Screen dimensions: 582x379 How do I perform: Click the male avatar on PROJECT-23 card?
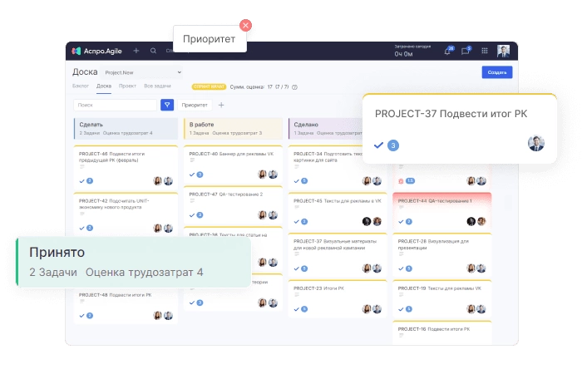click(x=377, y=309)
